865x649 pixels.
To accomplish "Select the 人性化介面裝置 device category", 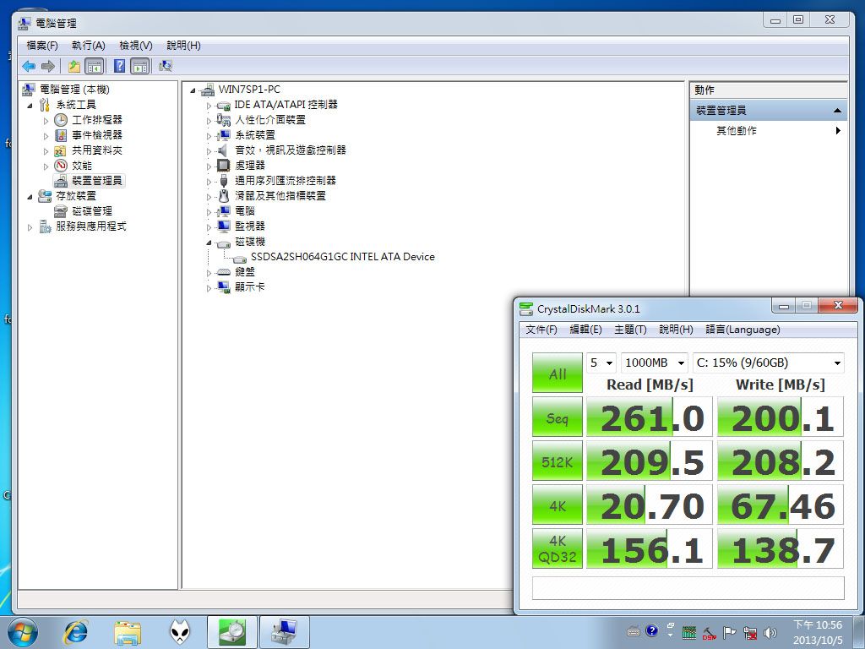I will coord(269,120).
